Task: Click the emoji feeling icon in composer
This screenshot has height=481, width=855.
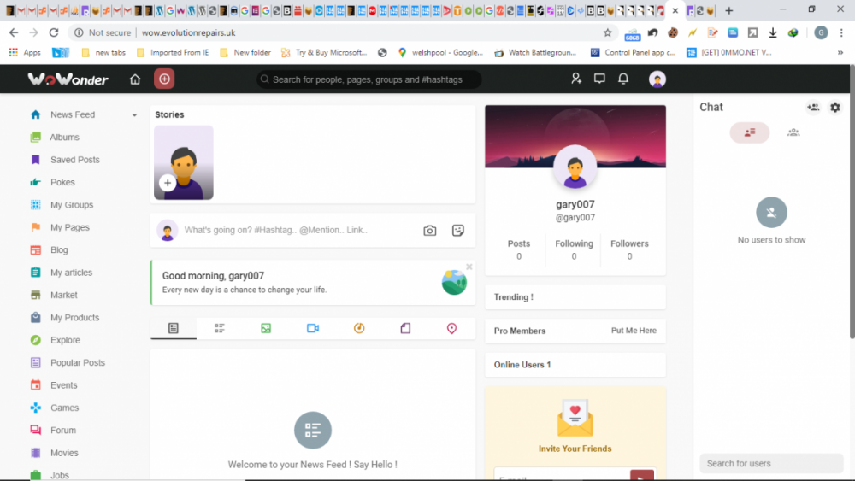Action: click(458, 231)
